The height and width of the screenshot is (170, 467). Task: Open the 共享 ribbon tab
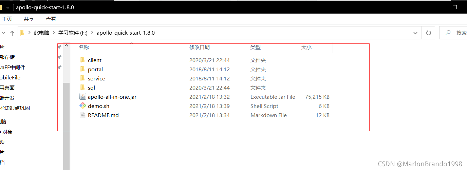[29, 19]
